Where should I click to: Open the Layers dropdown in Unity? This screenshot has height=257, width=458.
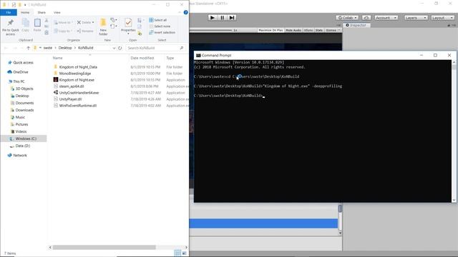[x=416, y=18]
